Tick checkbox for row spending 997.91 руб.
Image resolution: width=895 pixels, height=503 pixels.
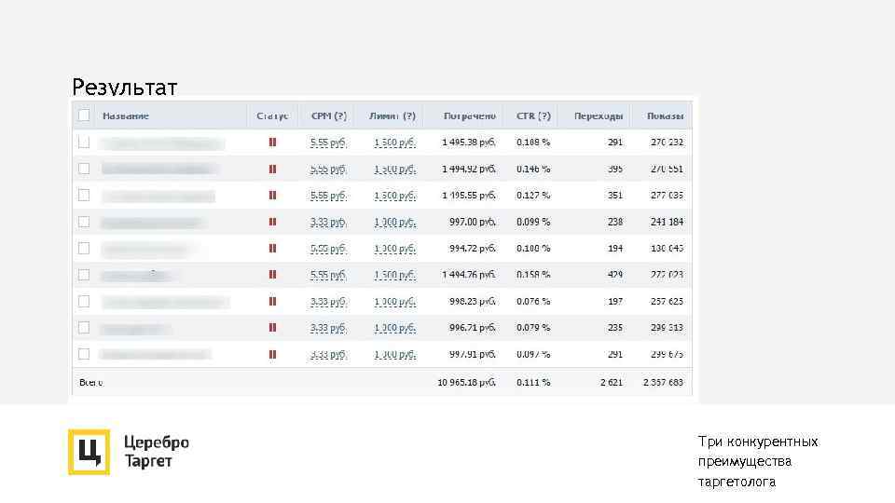click(x=84, y=354)
